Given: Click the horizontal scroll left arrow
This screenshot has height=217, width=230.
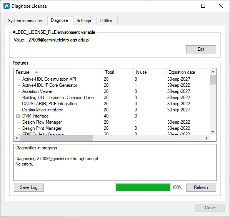Looking at the screenshot, I should point(17,138).
